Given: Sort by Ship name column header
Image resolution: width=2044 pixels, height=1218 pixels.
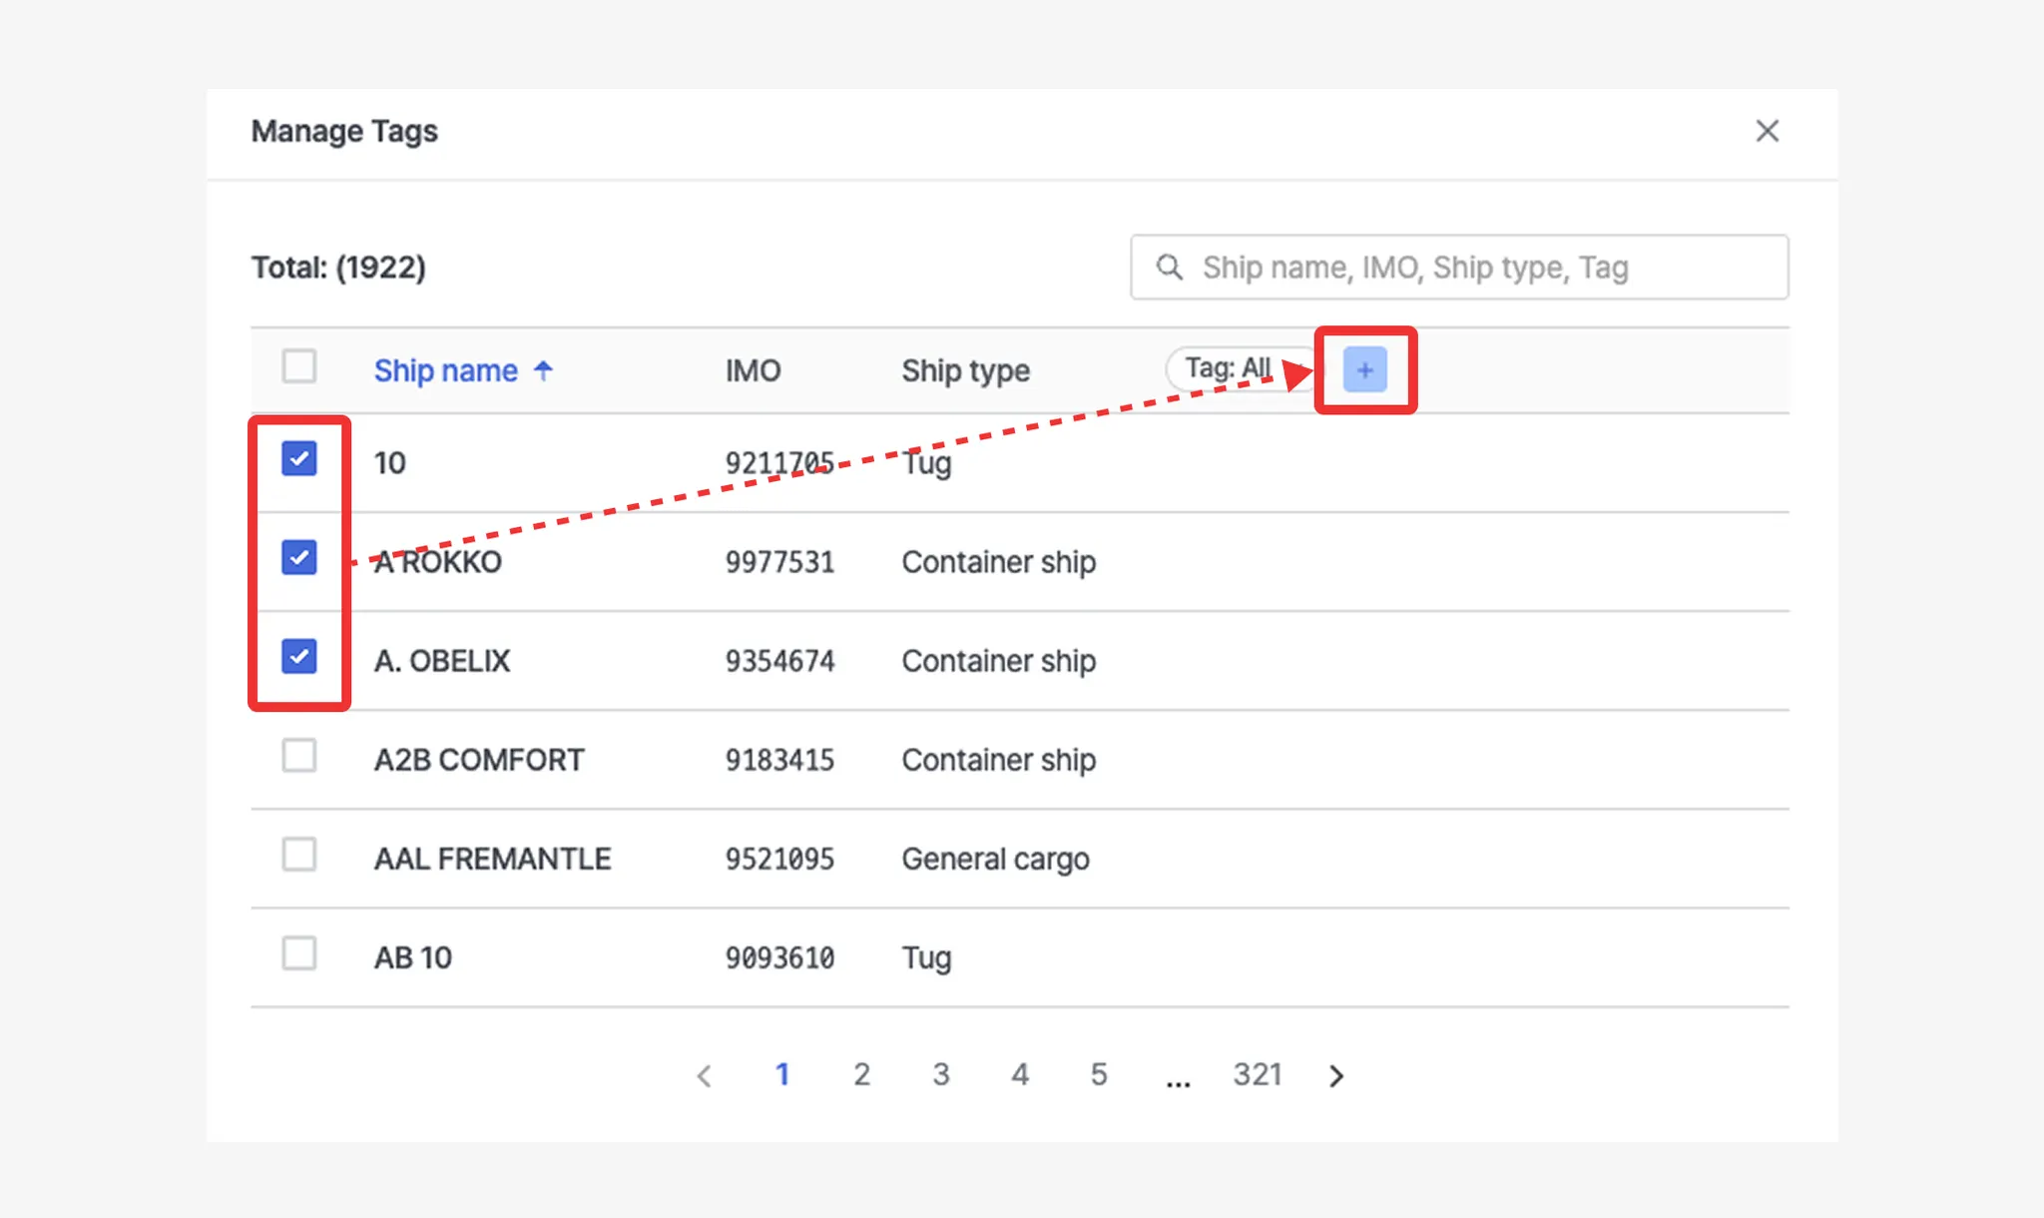Looking at the screenshot, I should [x=446, y=370].
